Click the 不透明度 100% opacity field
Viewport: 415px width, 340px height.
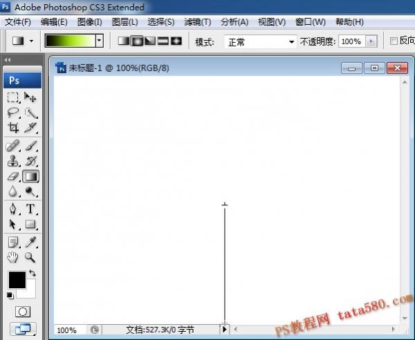351,41
